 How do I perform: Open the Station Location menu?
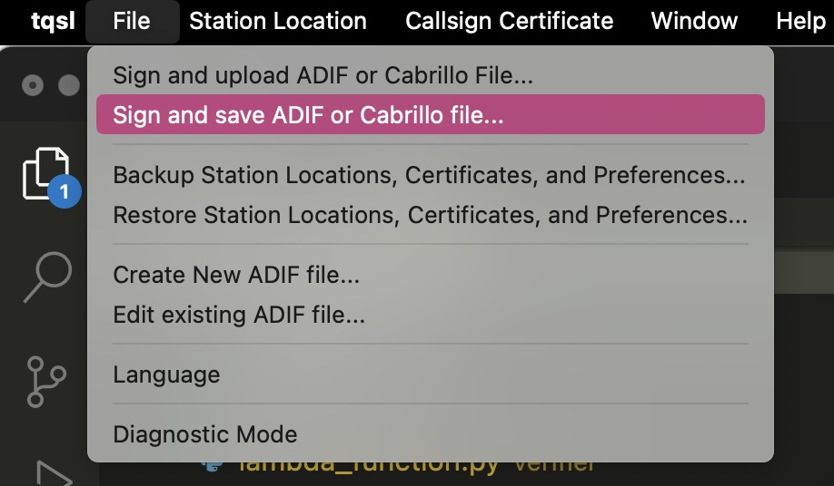(278, 21)
